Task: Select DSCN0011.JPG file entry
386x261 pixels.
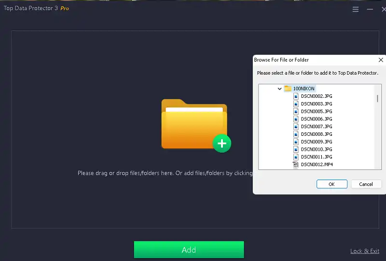Action: 317,157
